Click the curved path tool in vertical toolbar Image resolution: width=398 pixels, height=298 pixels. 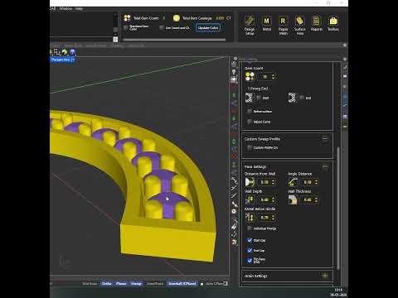click(x=234, y=180)
